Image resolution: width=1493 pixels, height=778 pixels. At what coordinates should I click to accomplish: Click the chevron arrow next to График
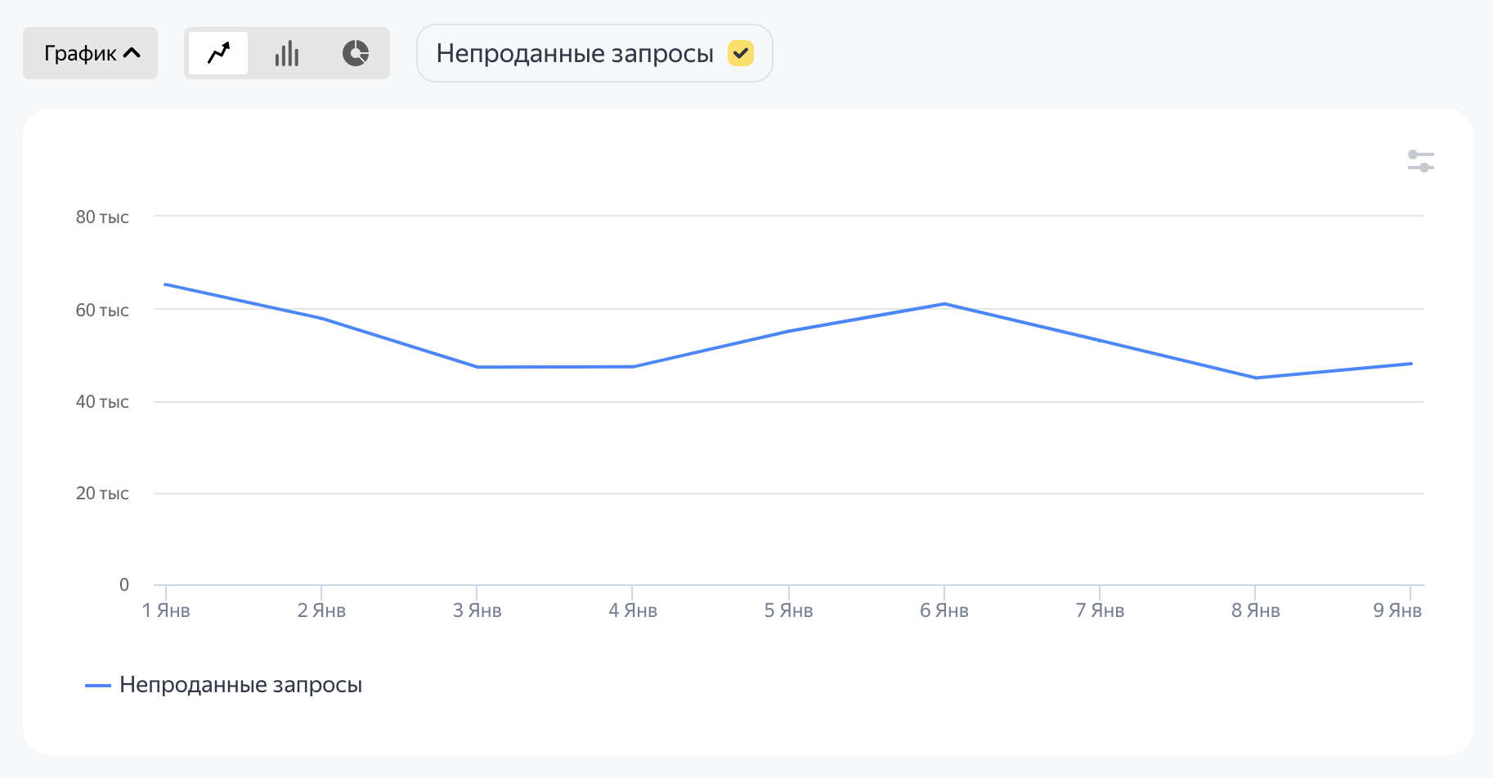(132, 53)
